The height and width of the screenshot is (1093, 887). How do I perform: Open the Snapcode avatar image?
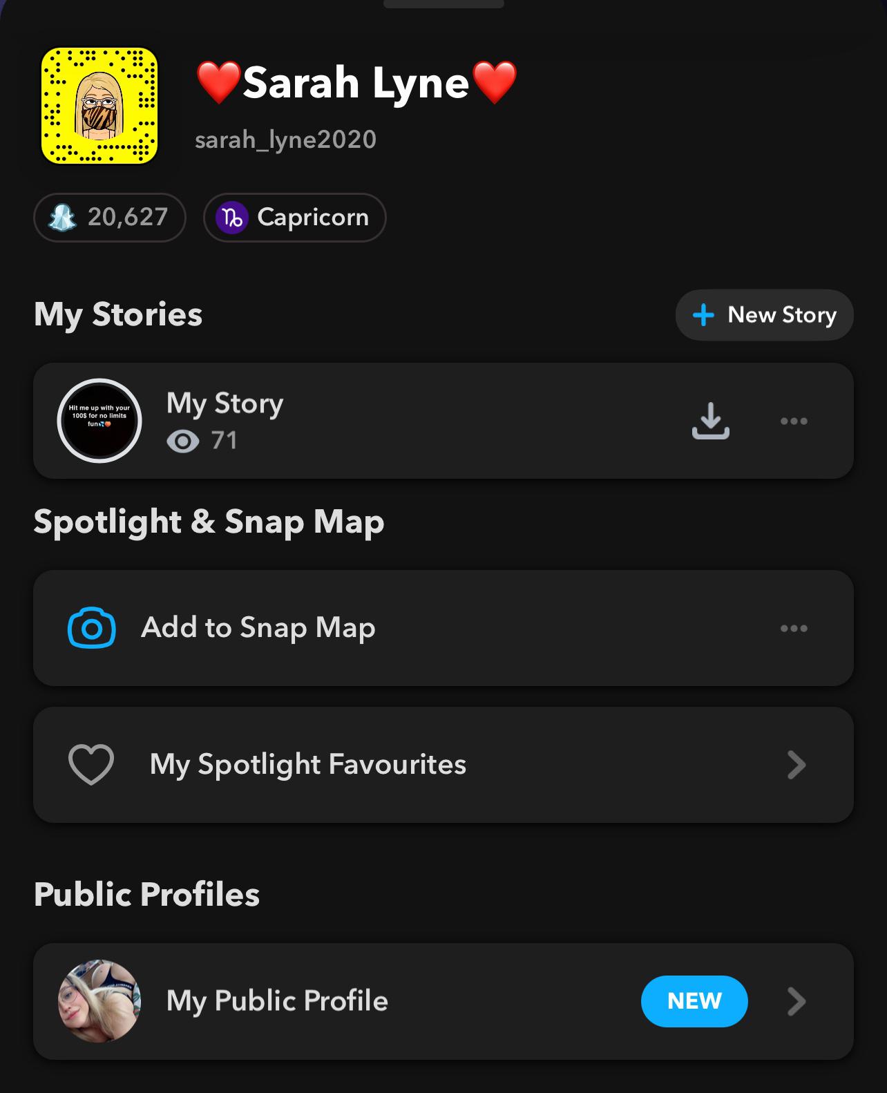pos(99,106)
